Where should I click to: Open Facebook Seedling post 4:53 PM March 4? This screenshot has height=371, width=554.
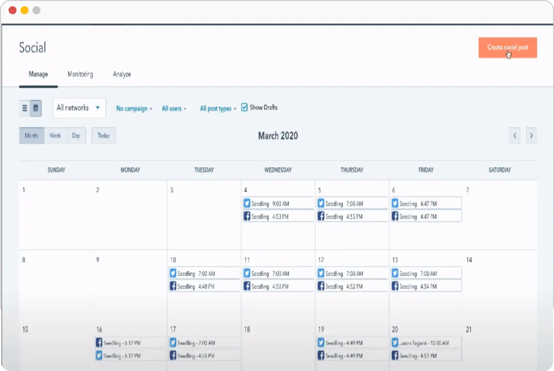point(278,216)
